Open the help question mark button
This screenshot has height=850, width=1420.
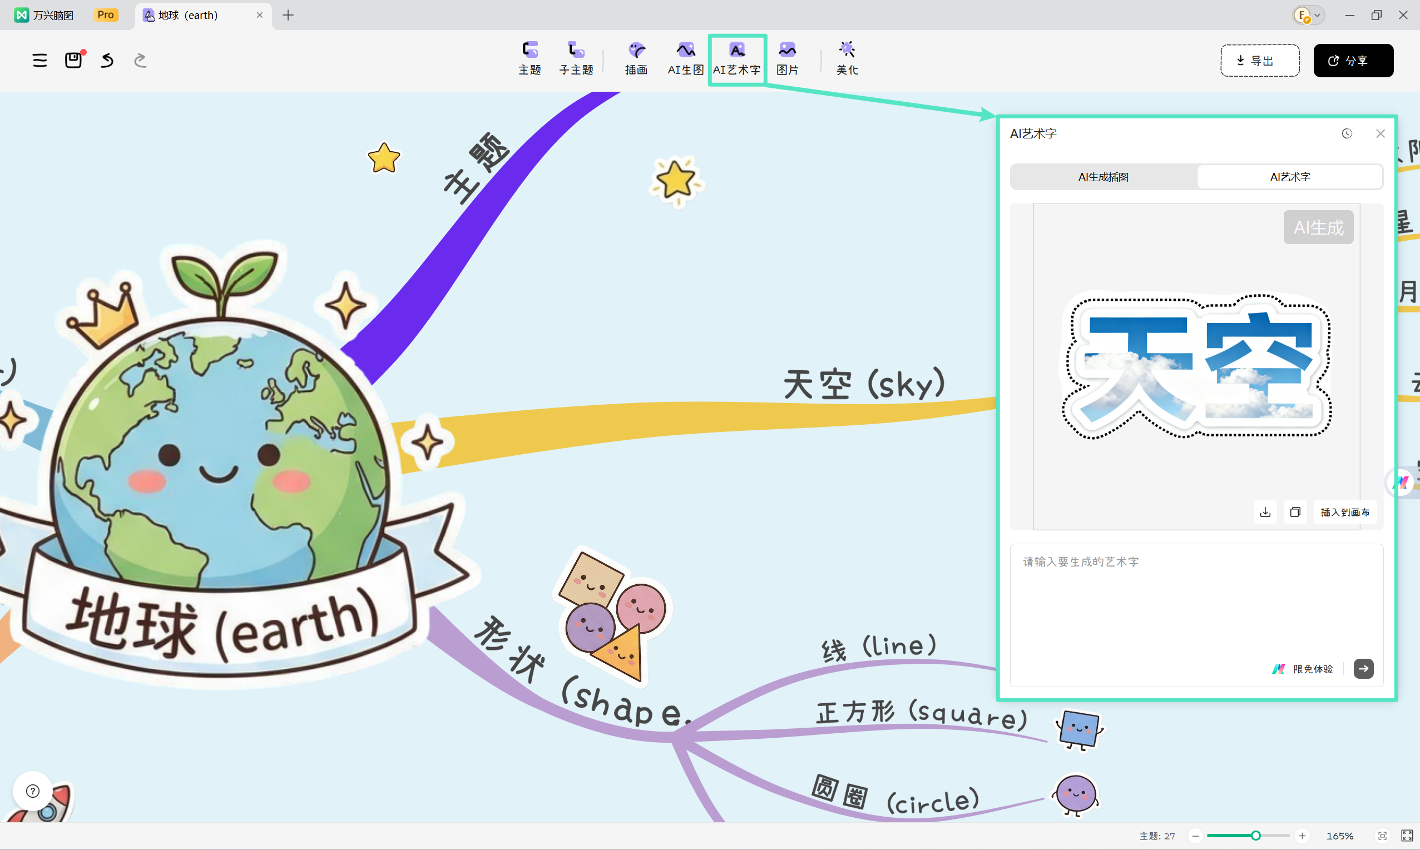(x=33, y=791)
